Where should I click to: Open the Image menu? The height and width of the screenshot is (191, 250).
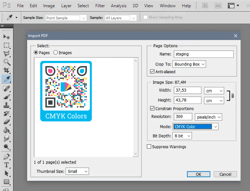click(x=49, y=6)
